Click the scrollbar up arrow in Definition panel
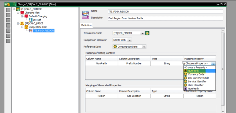 click(x=223, y=31)
